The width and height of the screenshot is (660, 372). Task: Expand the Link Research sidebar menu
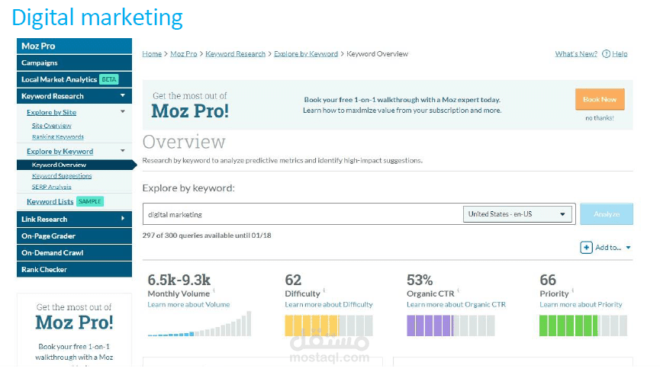(x=123, y=219)
